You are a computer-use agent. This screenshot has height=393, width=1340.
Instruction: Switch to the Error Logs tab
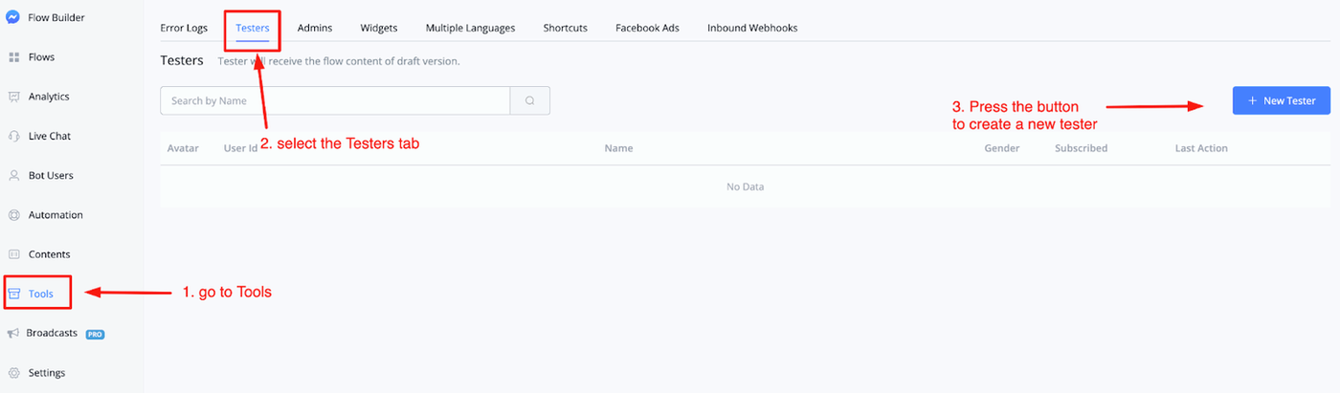184,28
